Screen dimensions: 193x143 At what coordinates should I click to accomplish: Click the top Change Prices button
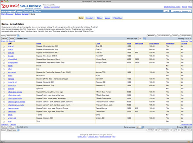tap(186, 36)
